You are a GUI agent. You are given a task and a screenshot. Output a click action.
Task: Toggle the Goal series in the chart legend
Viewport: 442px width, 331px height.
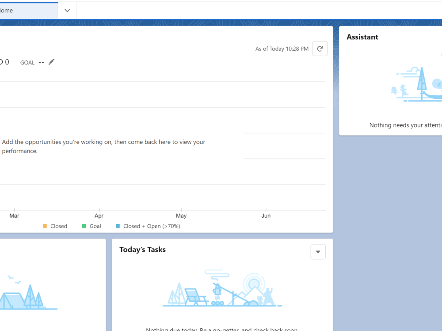click(x=92, y=226)
